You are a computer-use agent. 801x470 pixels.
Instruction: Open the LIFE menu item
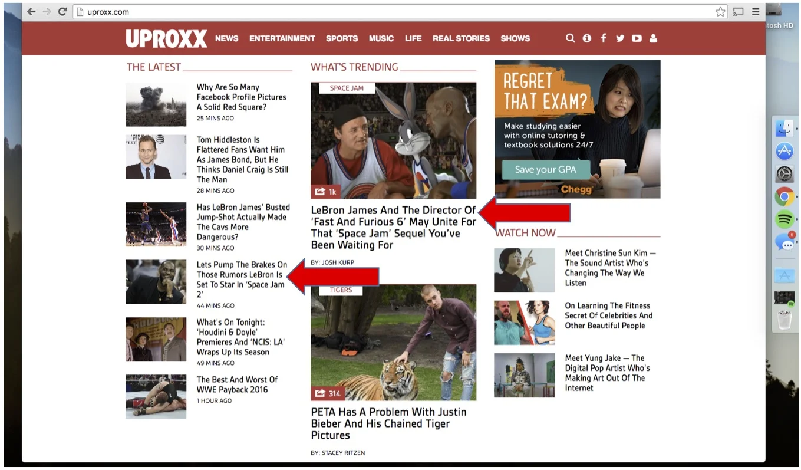(x=413, y=38)
